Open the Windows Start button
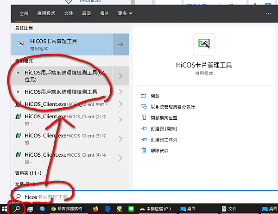The height and width of the screenshot is (214, 278). coord(4,209)
